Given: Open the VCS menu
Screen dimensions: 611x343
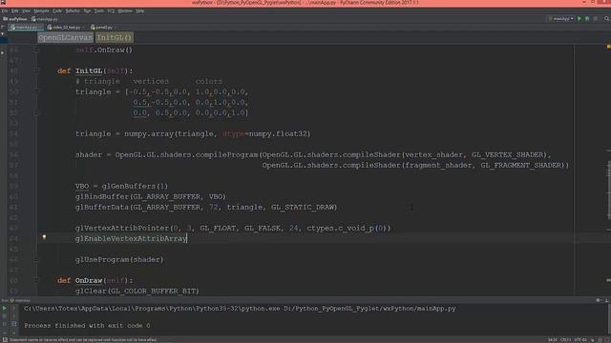Looking at the screenshot, I should point(111,10).
